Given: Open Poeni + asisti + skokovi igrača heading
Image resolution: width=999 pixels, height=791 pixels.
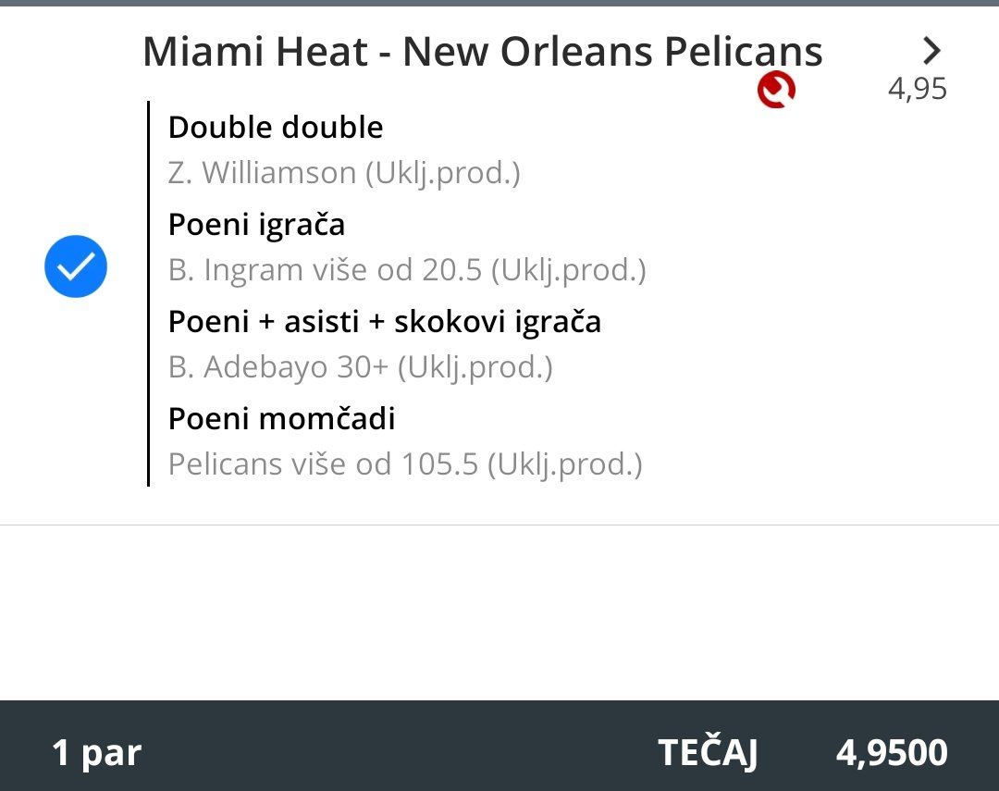Looking at the screenshot, I should tap(384, 321).
